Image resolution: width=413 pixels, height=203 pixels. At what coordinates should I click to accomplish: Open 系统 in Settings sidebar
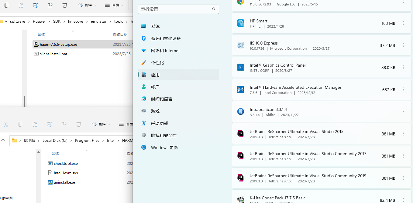[x=178, y=26]
